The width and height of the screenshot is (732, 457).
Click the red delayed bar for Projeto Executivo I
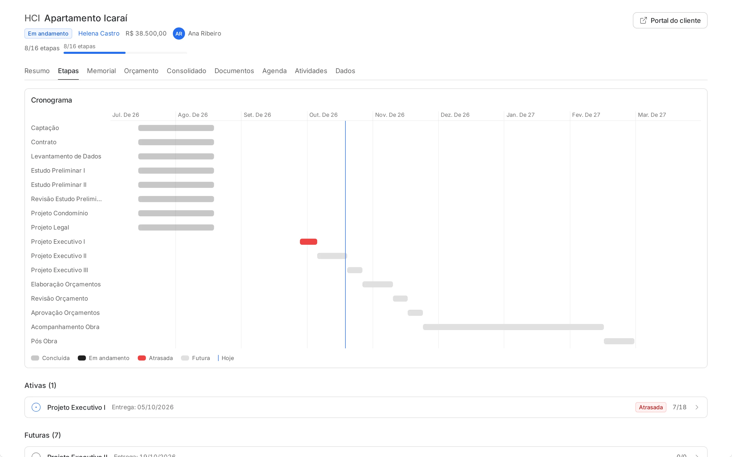pos(308,241)
